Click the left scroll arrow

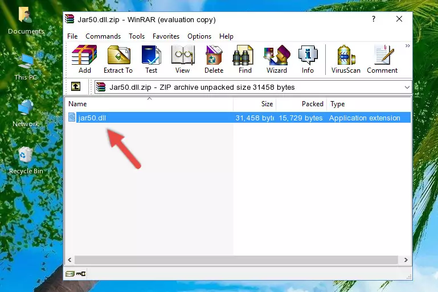tap(70, 260)
